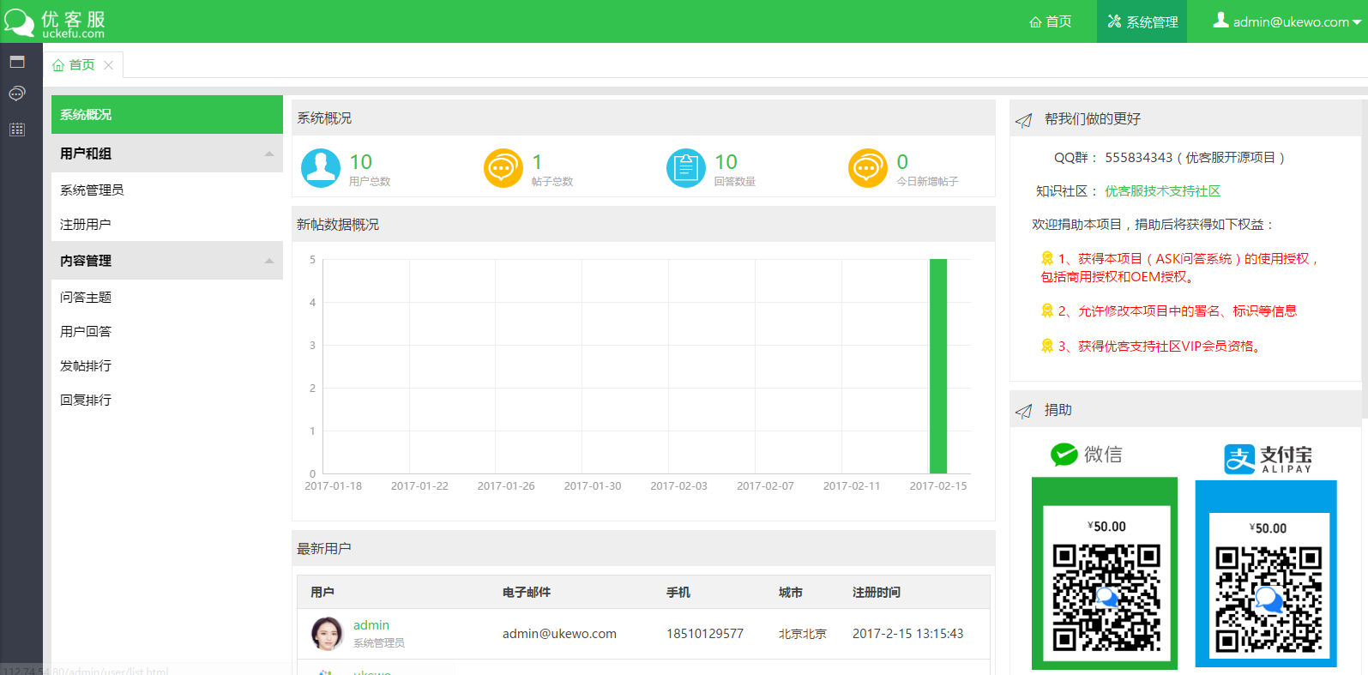
Task: Collapse the 内容管理 section
Action: [269, 261]
